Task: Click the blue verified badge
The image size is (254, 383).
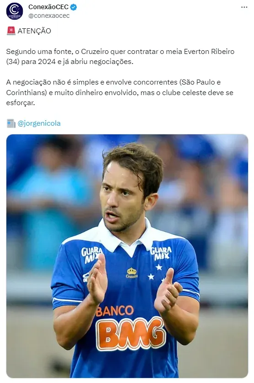Action: pyautogui.click(x=74, y=7)
